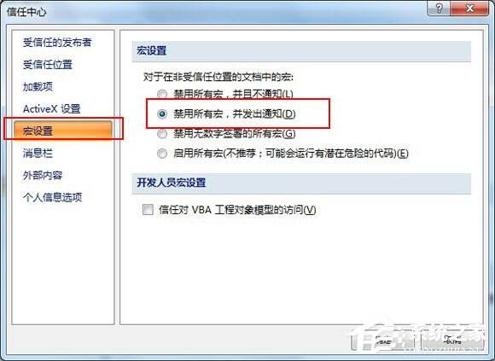Open the 受信任的发布者 section
The image size is (495, 361).
coord(57,43)
